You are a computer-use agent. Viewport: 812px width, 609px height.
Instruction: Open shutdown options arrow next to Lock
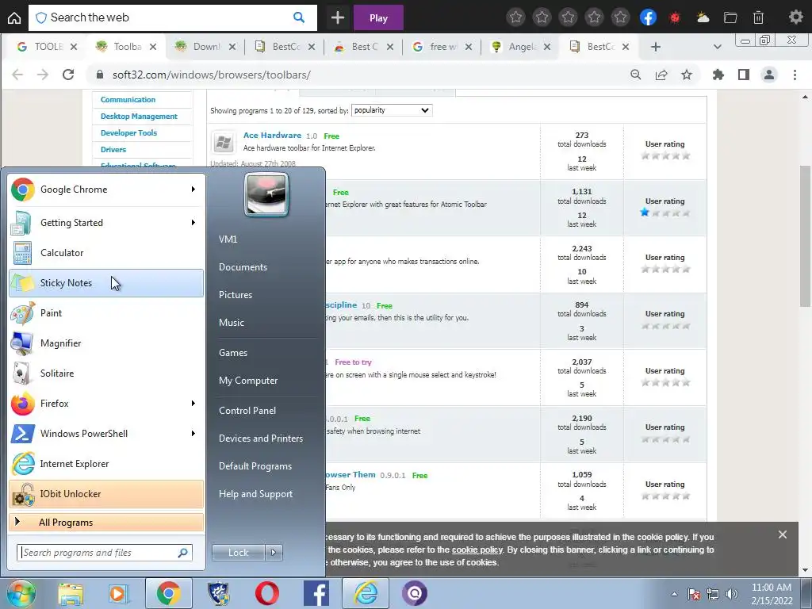[x=274, y=553]
